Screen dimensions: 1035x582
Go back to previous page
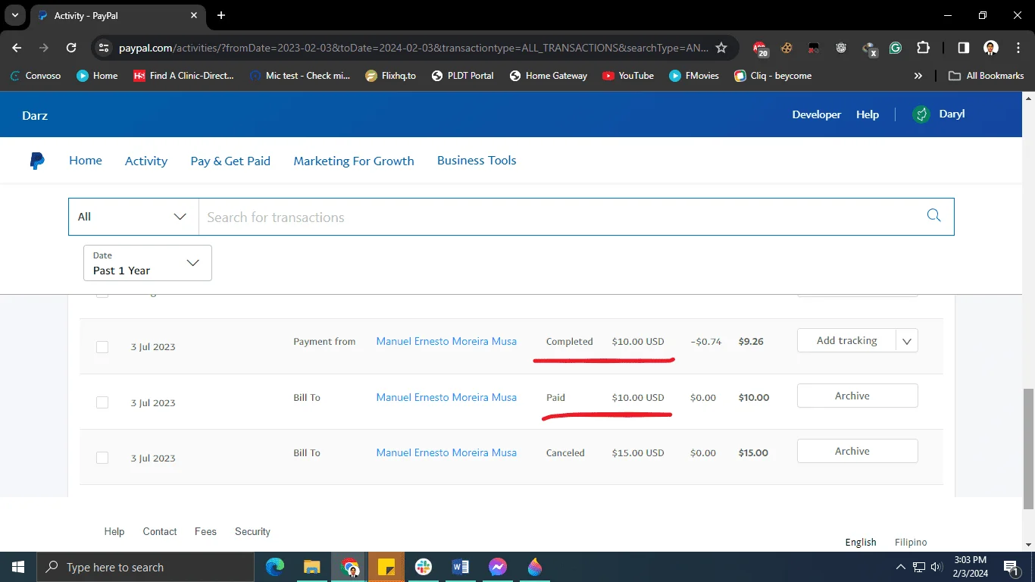(17, 48)
